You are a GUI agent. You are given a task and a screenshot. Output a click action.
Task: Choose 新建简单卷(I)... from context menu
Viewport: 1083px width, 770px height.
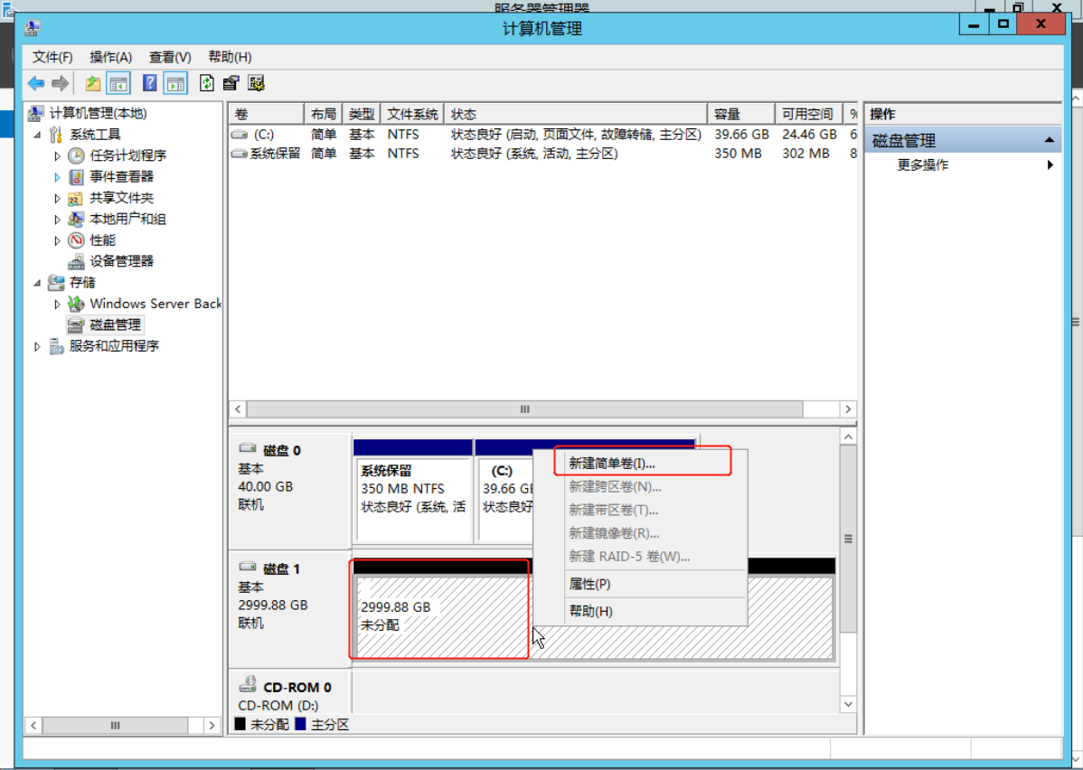[x=611, y=463]
